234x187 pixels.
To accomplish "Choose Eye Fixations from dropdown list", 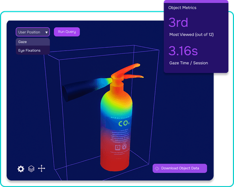I will click(33, 51).
